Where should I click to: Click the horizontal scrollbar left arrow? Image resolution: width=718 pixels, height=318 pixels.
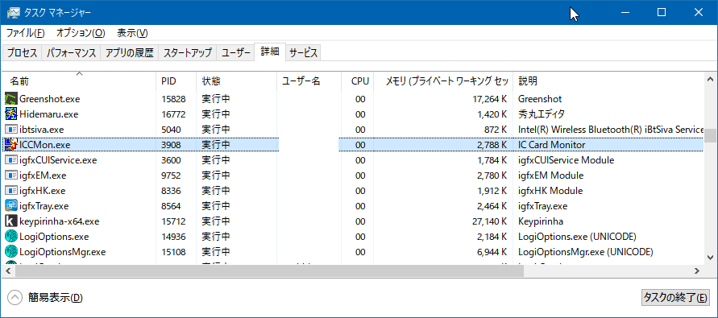coord(8,271)
